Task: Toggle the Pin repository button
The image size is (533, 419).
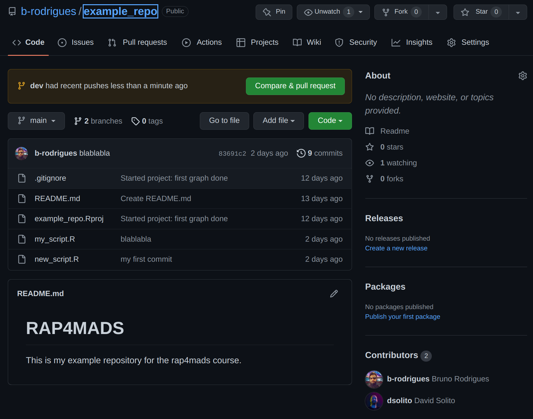Action: (274, 12)
